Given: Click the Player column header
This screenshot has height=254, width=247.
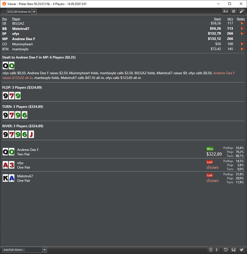Looking at the screenshot, I should coord(16,19).
